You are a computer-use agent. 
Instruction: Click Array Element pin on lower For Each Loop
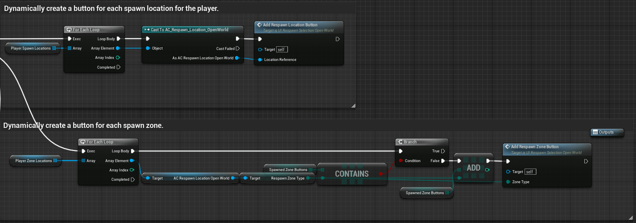click(132, 161)
